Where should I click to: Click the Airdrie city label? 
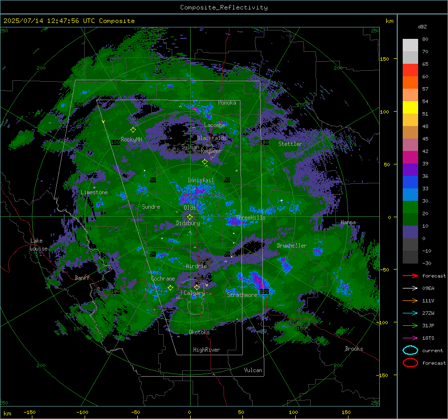tap(196, 266)
